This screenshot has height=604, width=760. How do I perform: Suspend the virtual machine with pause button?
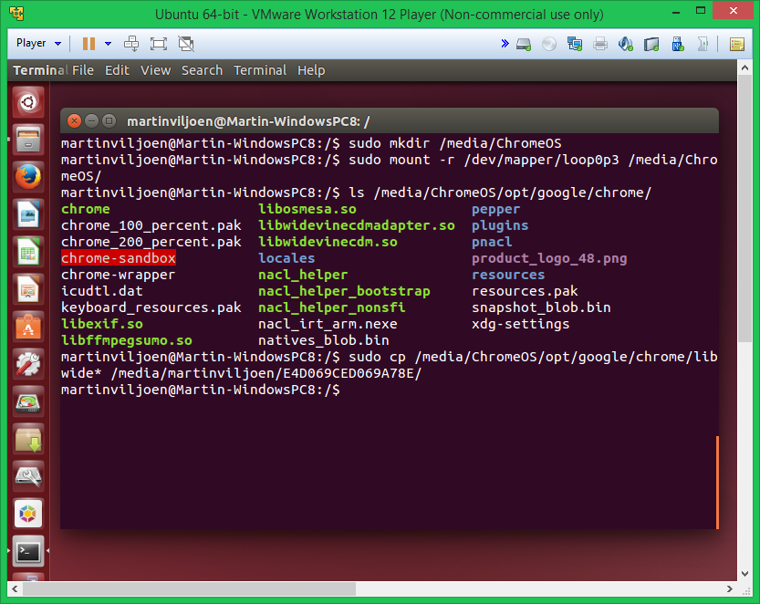coord(88,44)
